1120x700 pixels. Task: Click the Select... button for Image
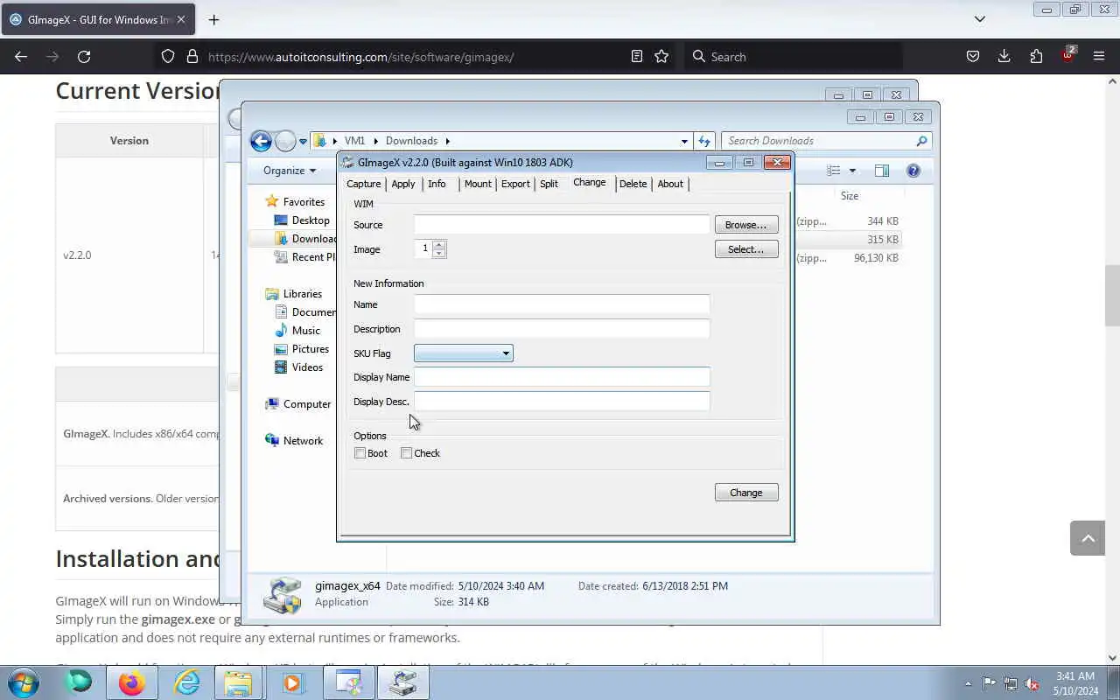click(746, 249)
